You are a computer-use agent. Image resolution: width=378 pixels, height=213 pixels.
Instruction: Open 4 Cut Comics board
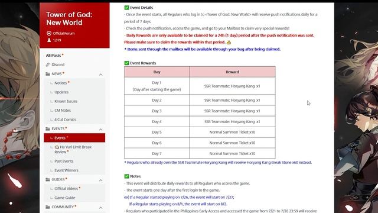(65, 120)
